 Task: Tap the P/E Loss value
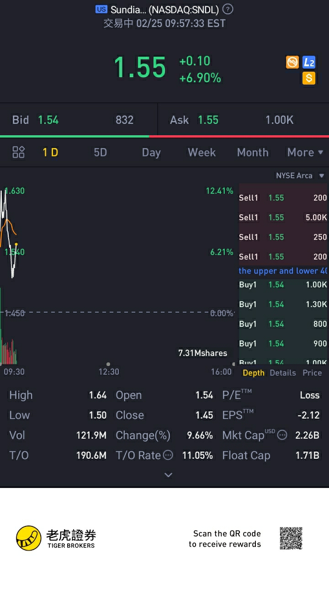click(x=310, y=395)
